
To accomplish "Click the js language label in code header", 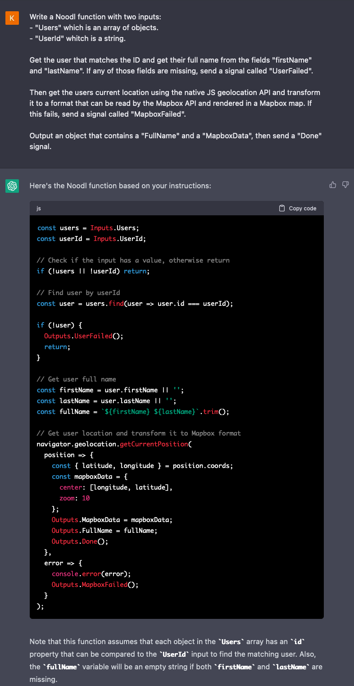I will (39, 209).
